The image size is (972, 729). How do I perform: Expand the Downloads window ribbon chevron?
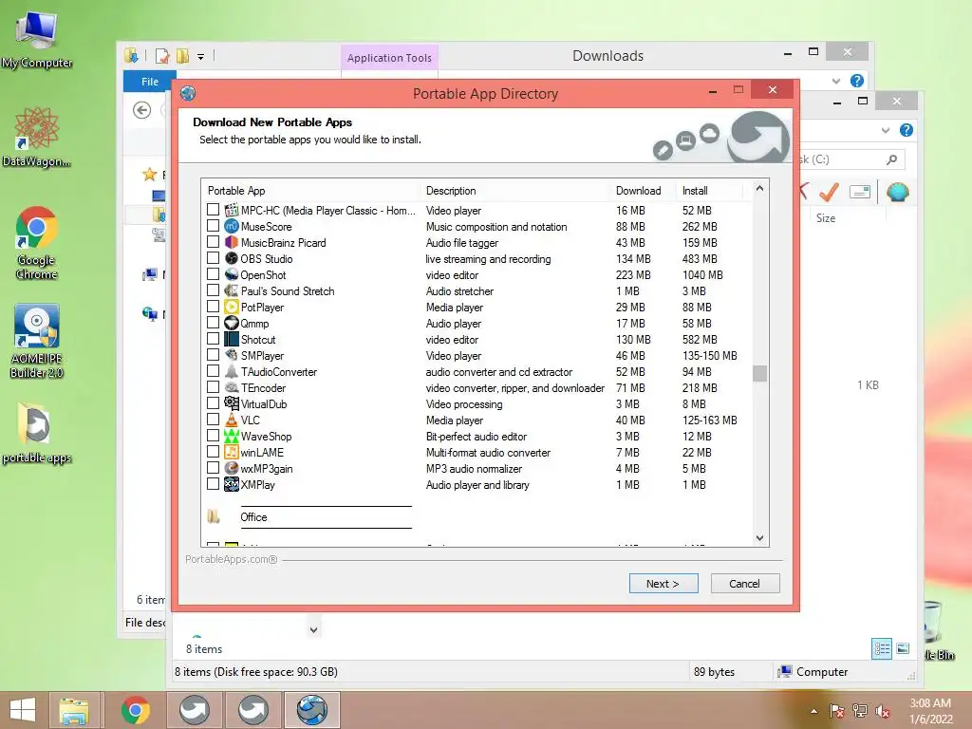[836, 81]
